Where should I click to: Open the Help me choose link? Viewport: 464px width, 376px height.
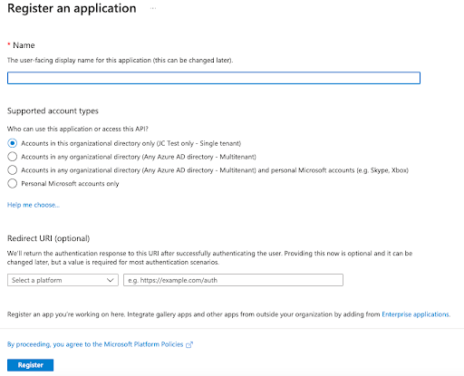coord(34,205)
